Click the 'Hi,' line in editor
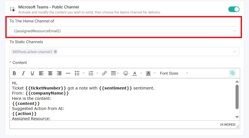Viewport: 249px width, 138px height. pyautogui.click(x=15, y=83)
